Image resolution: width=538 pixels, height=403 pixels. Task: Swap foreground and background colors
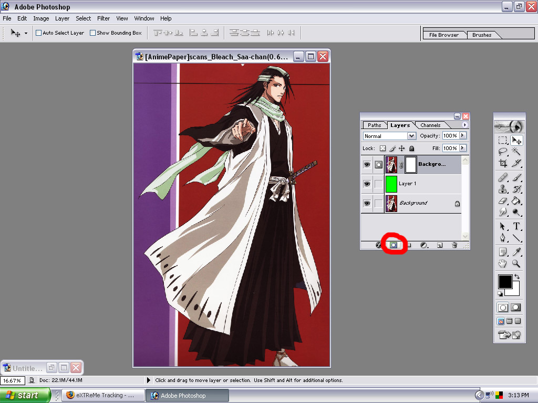pyautogui.click(x=517, y=277)
